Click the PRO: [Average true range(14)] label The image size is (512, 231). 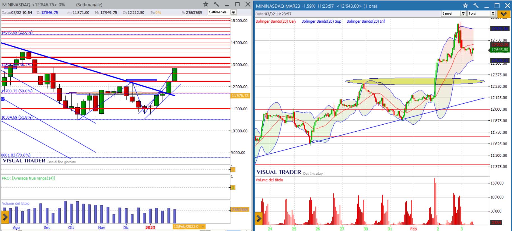click(x=28, y=178)
